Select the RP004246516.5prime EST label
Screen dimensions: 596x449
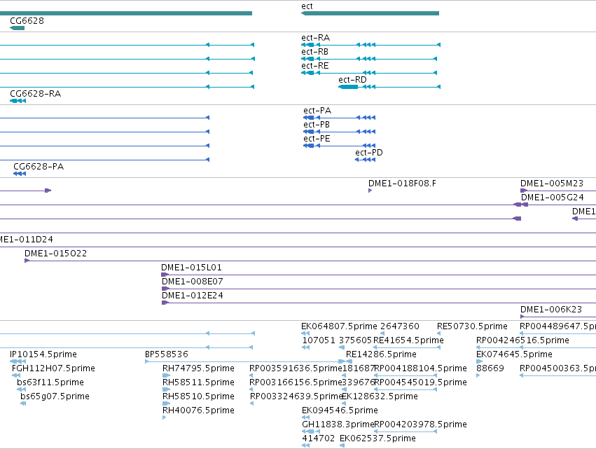(522, 340)
